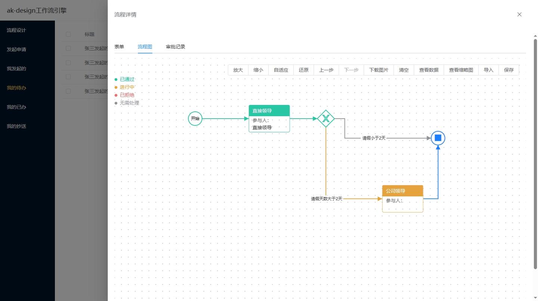Clear the canvas with 清空

403,70
